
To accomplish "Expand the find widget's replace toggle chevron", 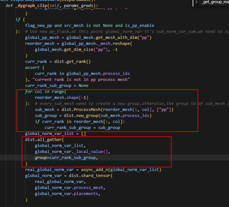I will pos(196,2).
